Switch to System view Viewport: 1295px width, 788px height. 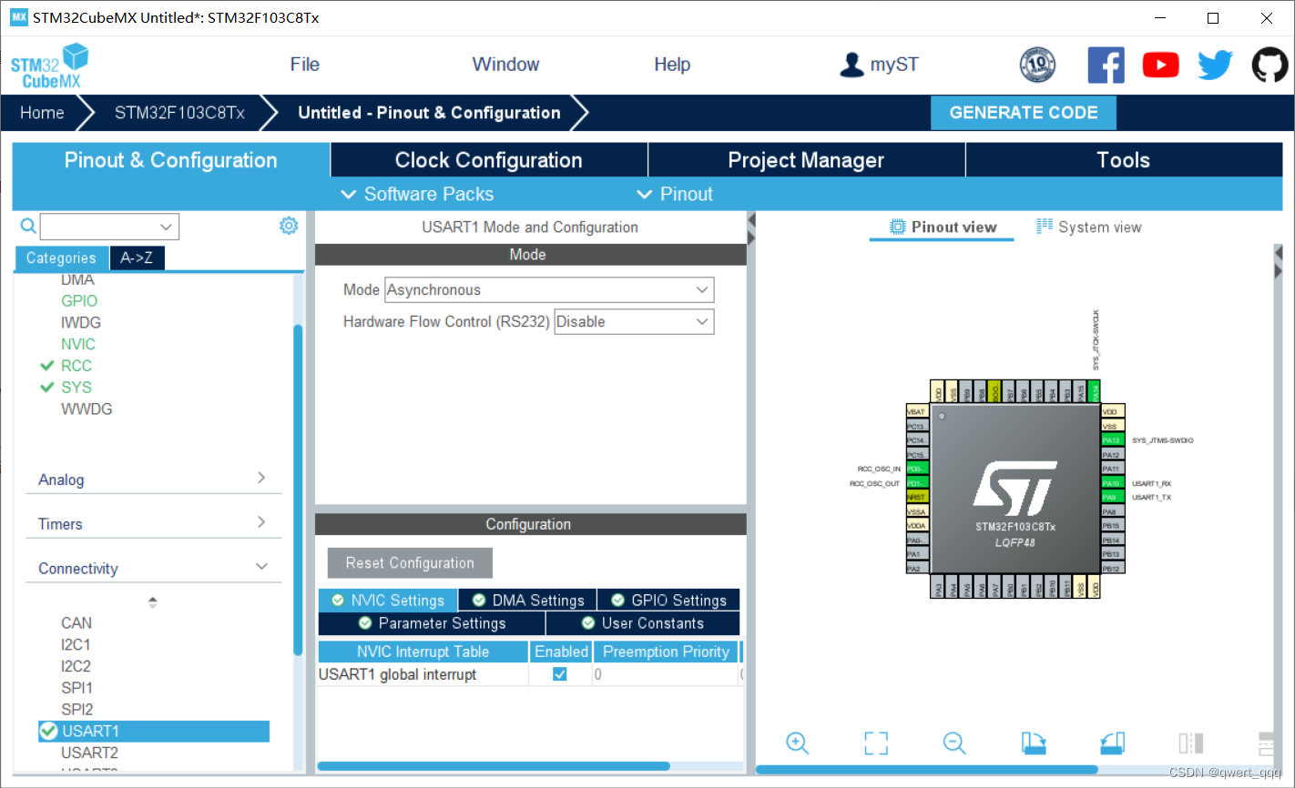(1089, 227)
